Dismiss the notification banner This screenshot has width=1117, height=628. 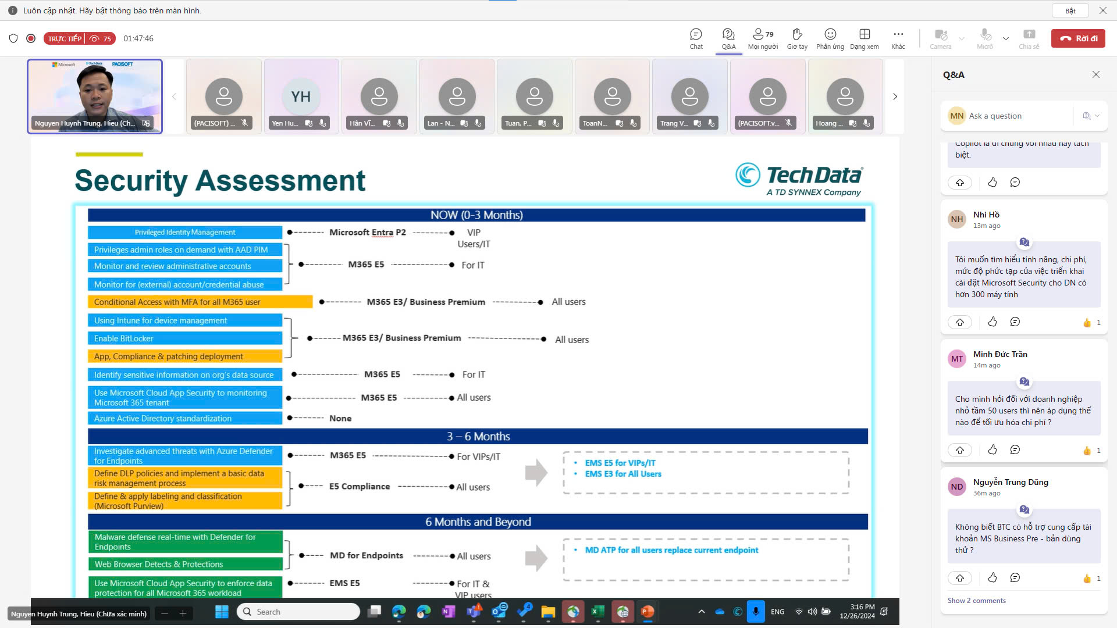(x=1102, y=10)
